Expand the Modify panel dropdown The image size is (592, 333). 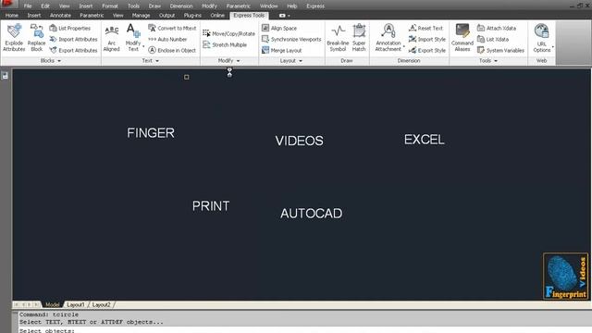[239, 61]
